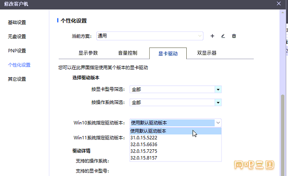
Task: Click the dialog vertical scrollbar thumb
Action: tap(283, 135)
